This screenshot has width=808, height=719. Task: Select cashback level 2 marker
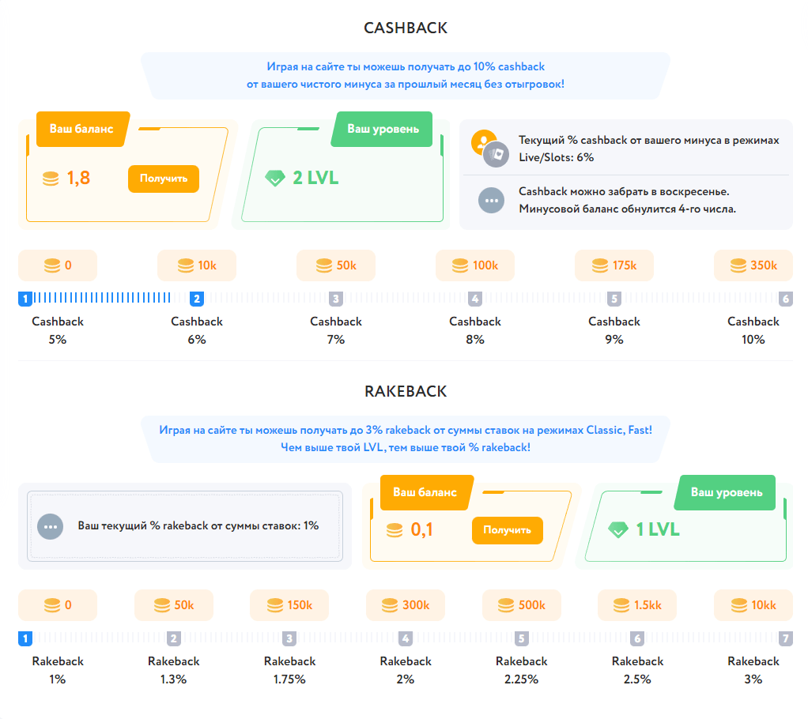click(197, 299)
